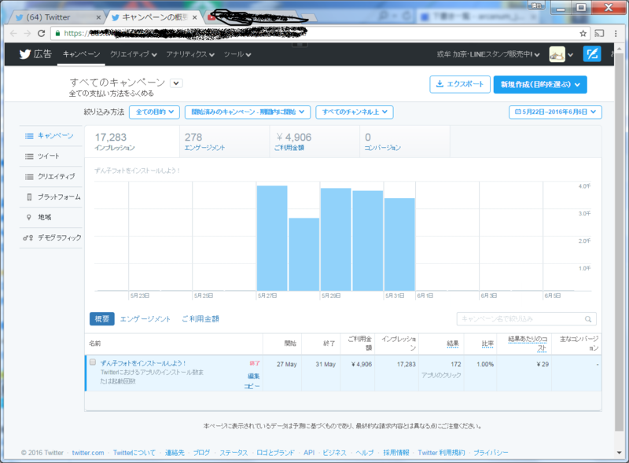Open the 全ての目的 filter dropdown

[154, 112]
